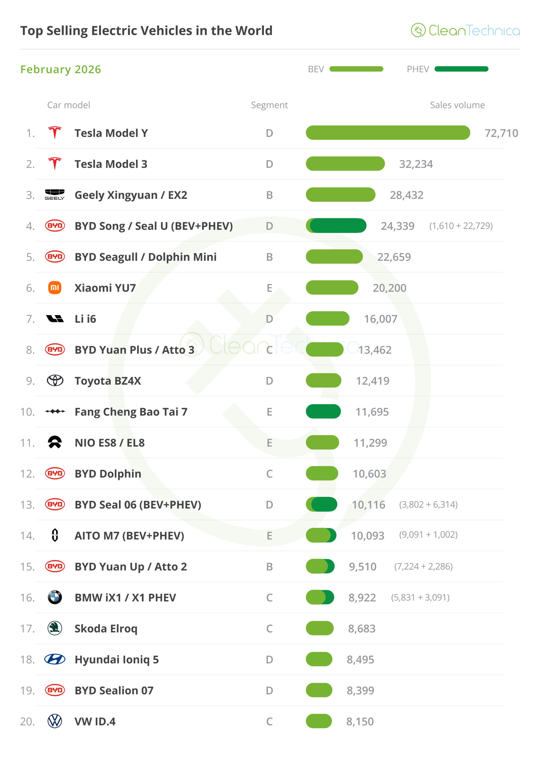Click the Tesla logo beside Model Y

55,133
